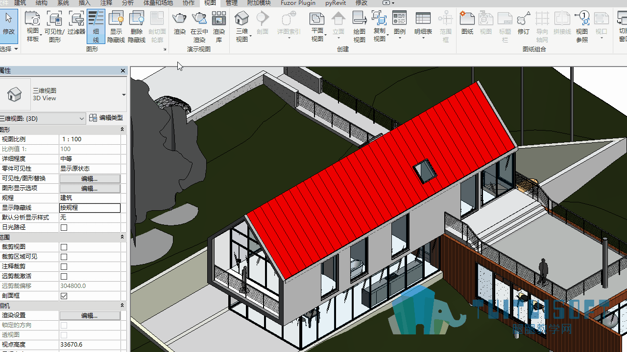Screen dimensions: 627x352
Task: Collapse the 图形 properties group
Action: pyautogui.click(x=122, y=129)
